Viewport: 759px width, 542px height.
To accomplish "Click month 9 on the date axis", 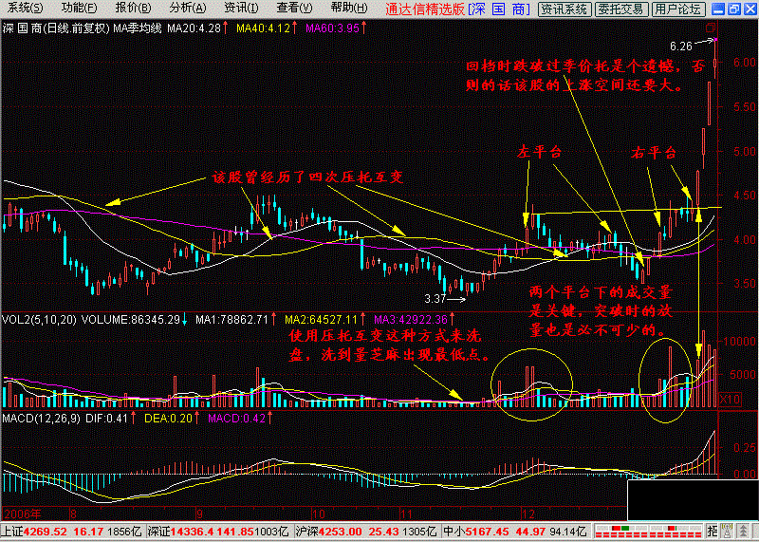I will pyautogui.click(x=201, y=514).
